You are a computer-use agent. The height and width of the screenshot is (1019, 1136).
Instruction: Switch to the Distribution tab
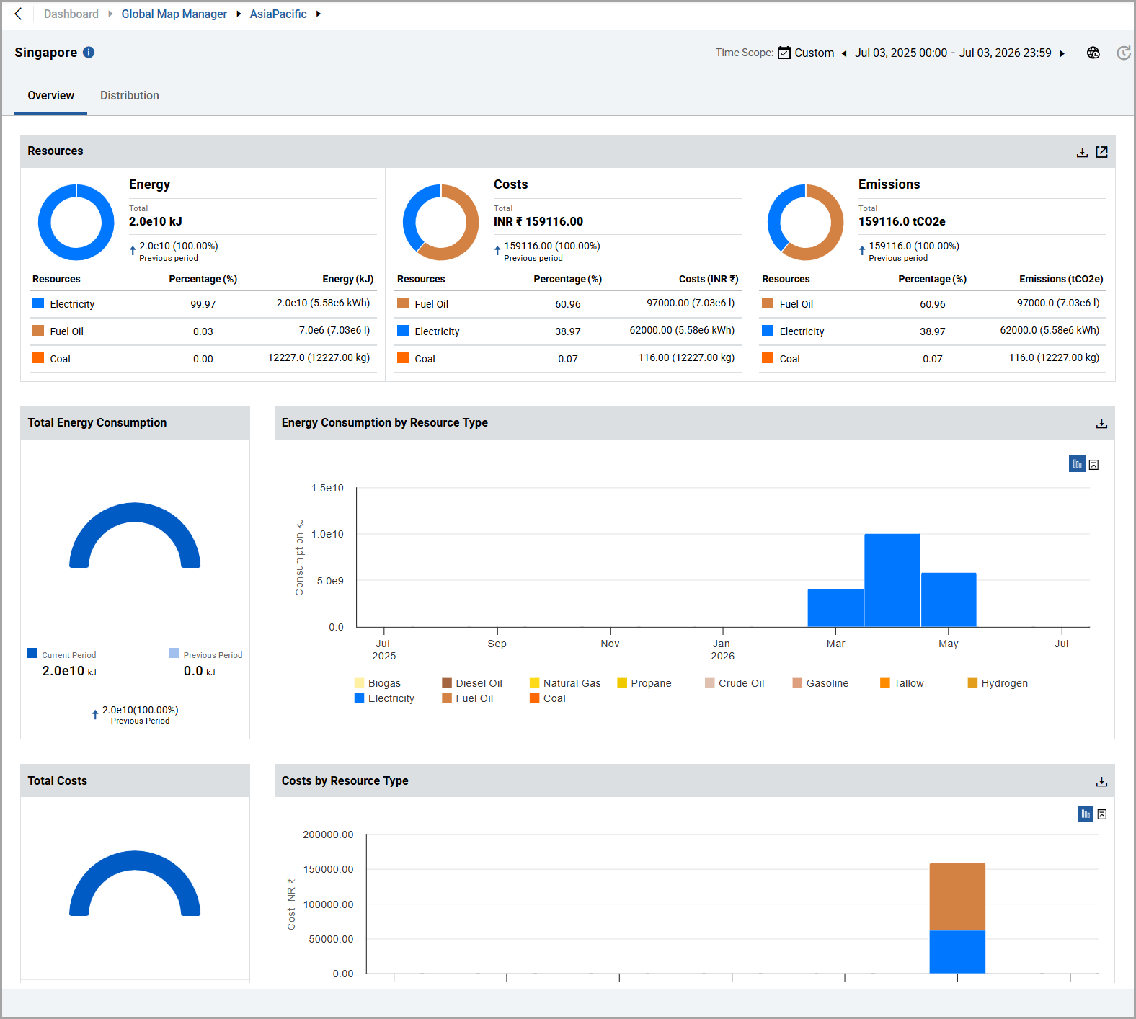pyautogui.click(x=130, y=95)
